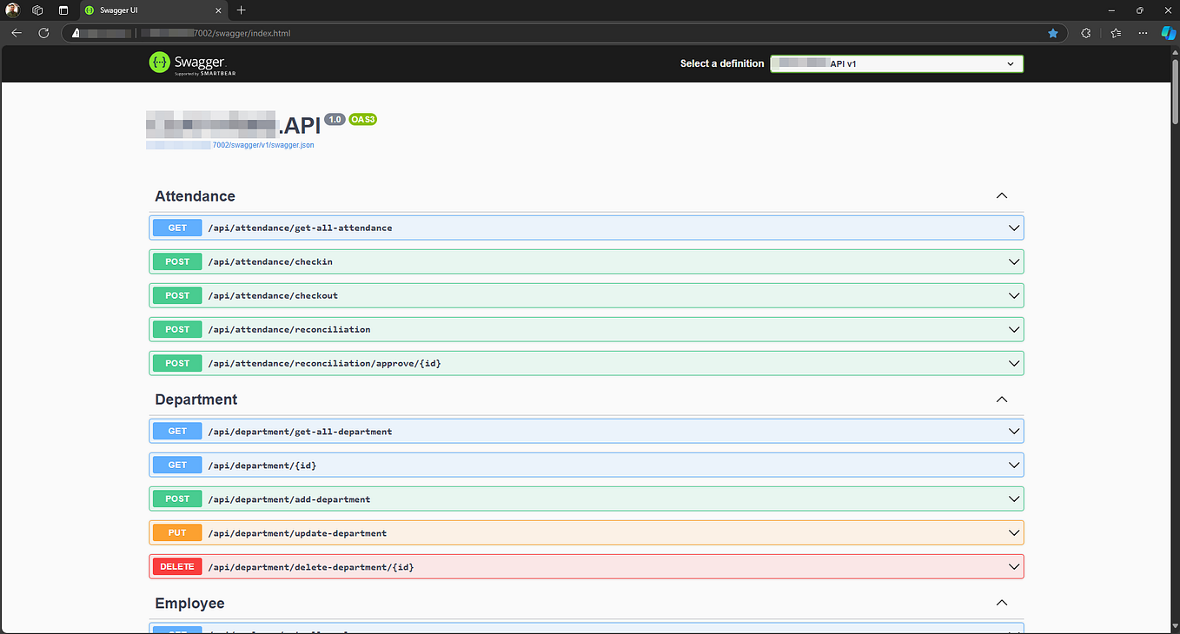Viewport: 1180px width, 634px height.
Task: Expand the PUT update-department endpoint
Action: [1013, 532]
